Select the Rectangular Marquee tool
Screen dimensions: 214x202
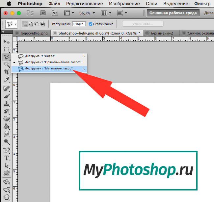click(x=6, y=49)
